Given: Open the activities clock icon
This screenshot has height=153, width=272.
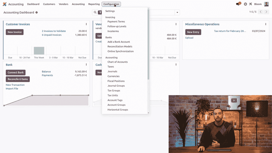Looking at the screenshot, I should (245, 4).
